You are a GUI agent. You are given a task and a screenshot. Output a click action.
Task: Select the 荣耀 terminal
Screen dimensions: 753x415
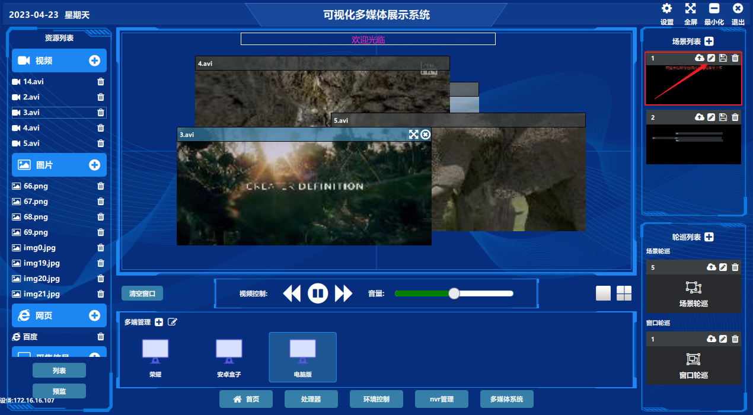click(x=155, y=357)
